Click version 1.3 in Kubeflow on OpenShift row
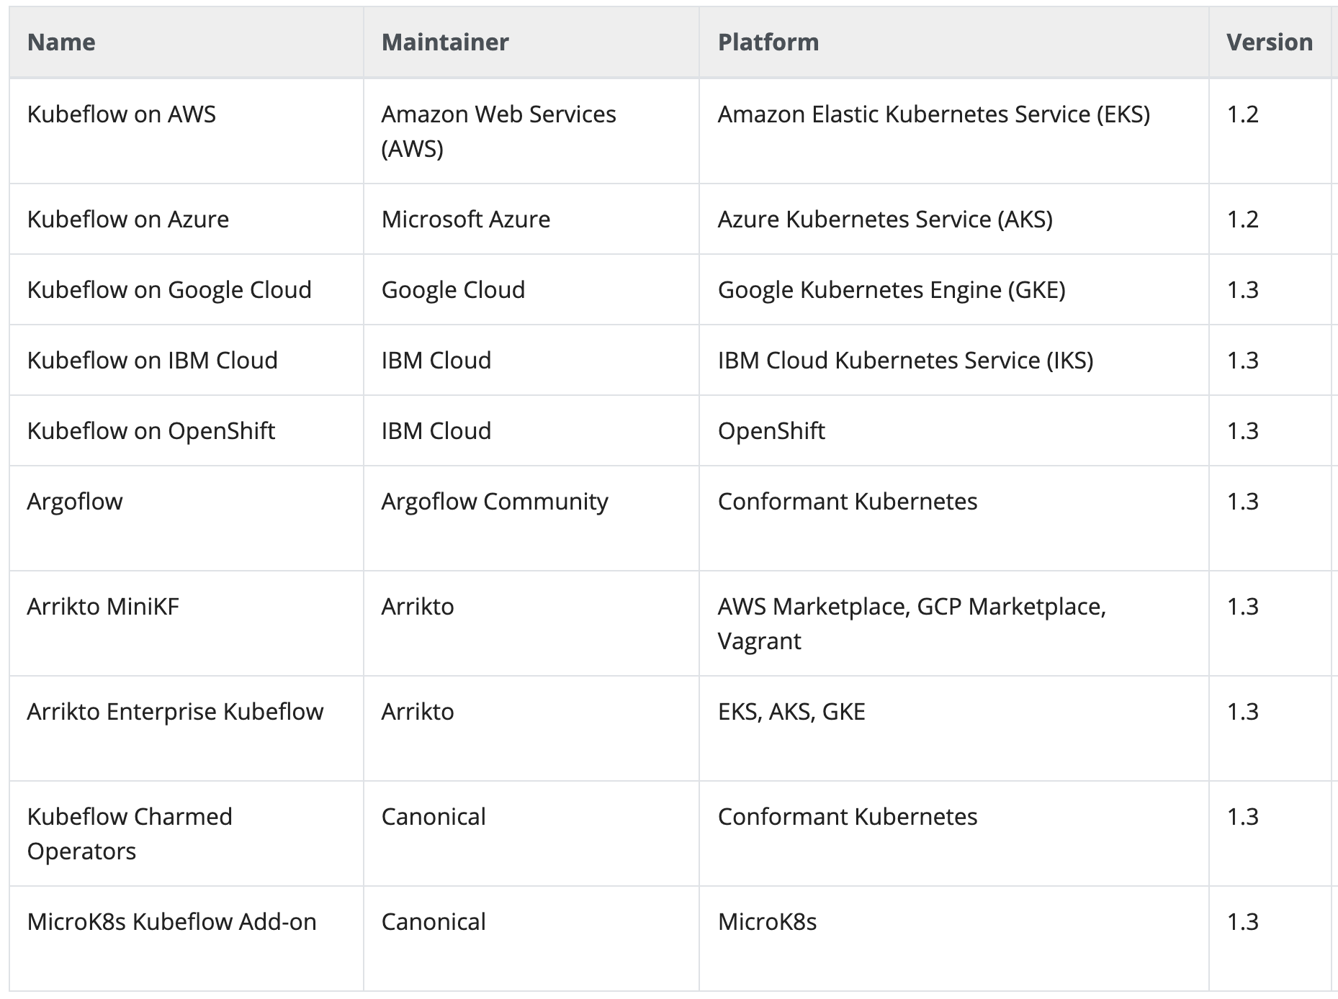The width and height of the screenshot is (1338, 999). point(1270,430)
